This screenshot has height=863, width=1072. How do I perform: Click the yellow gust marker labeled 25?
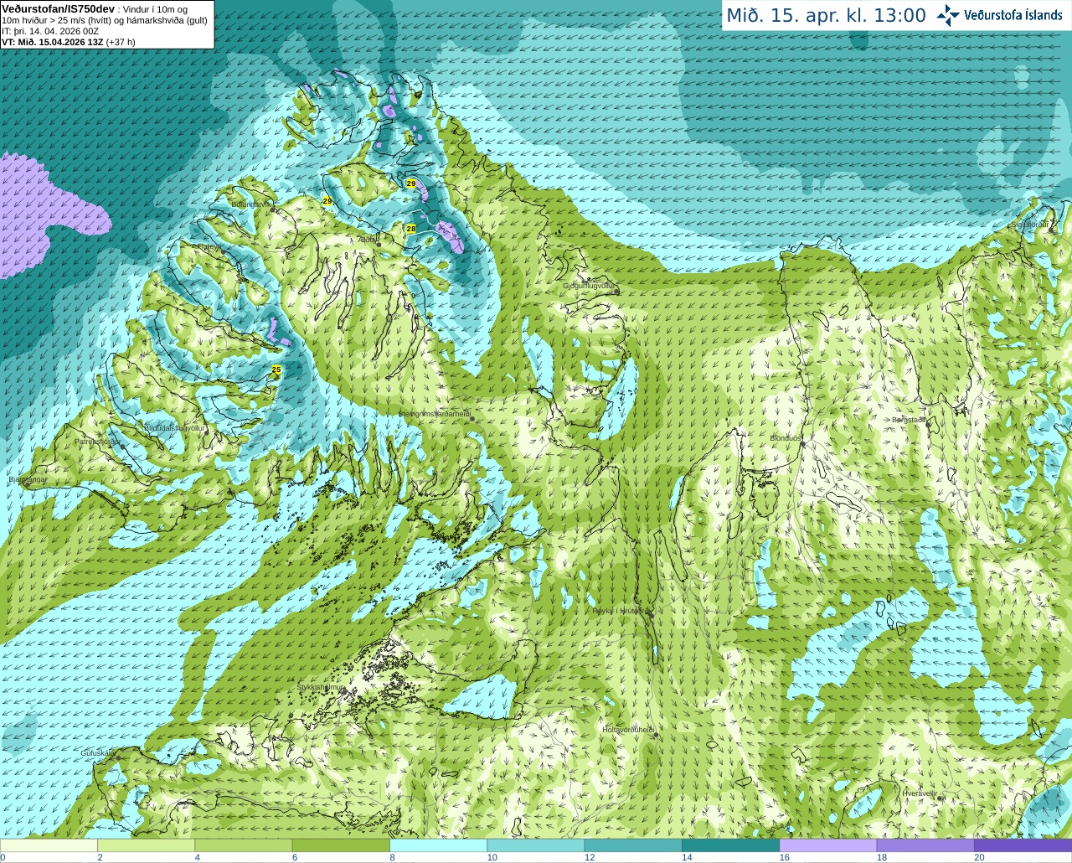click(x=276, y=369)
